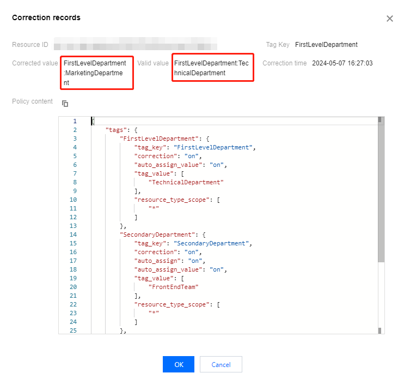Click "correction": "on" on line 5
The width and height of the screenshot is (404, 379).
point(168,156)
